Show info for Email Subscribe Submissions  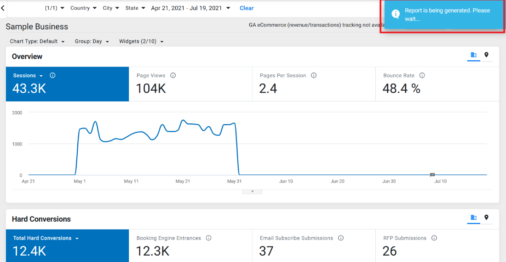(x=341, y=238)
